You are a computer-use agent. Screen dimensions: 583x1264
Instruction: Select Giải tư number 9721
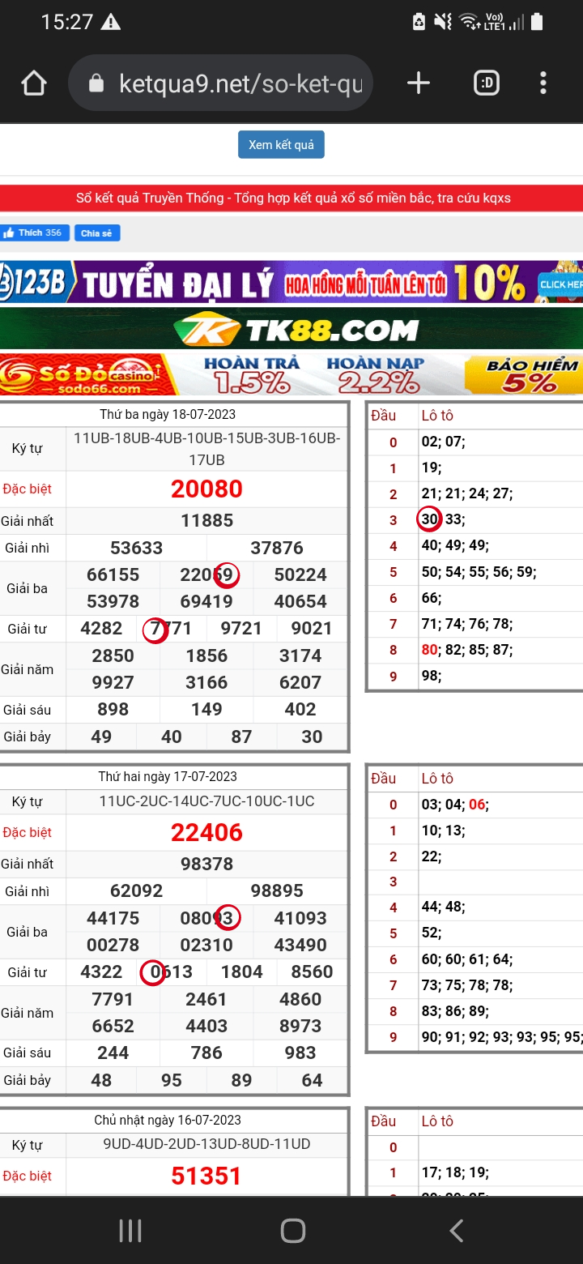point(241,629)
